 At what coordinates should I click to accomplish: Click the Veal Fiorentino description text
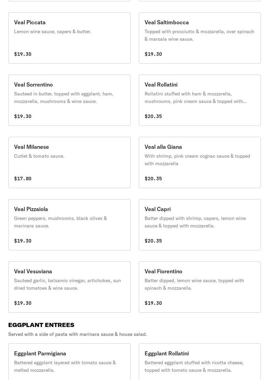[194, 284]
